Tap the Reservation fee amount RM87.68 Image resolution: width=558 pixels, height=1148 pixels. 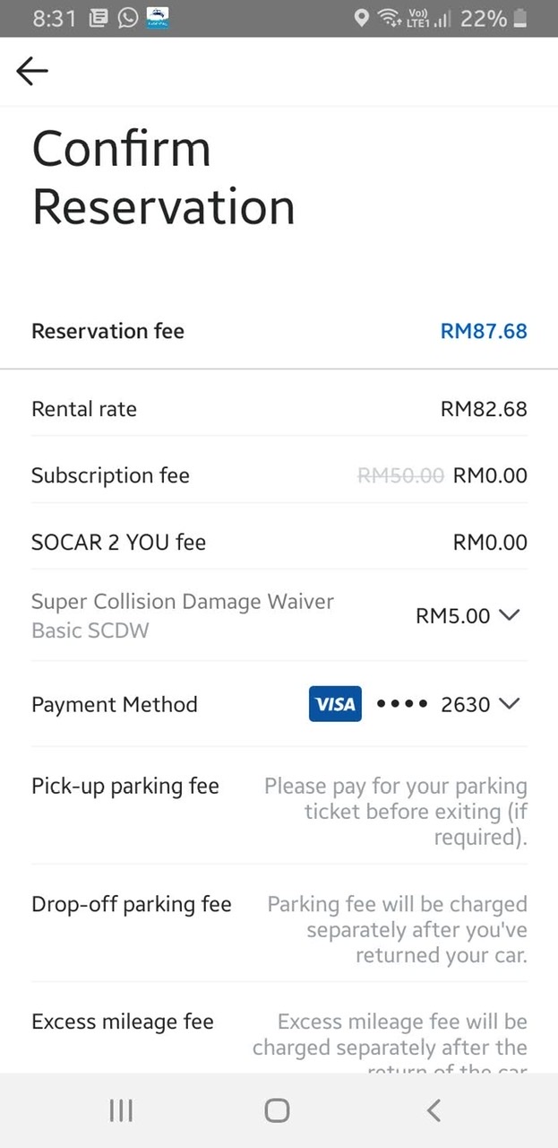coord(484,331)
